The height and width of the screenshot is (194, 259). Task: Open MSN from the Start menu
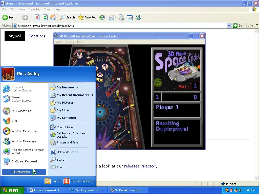pos(24,121)
